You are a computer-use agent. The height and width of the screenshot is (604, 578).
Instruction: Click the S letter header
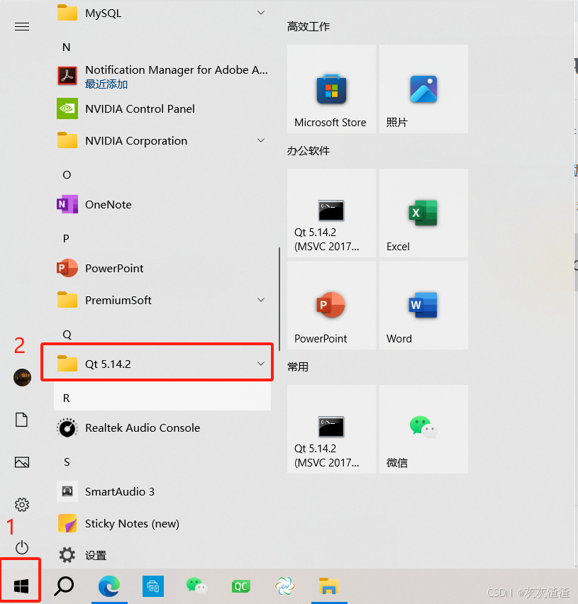coord(67,462)
